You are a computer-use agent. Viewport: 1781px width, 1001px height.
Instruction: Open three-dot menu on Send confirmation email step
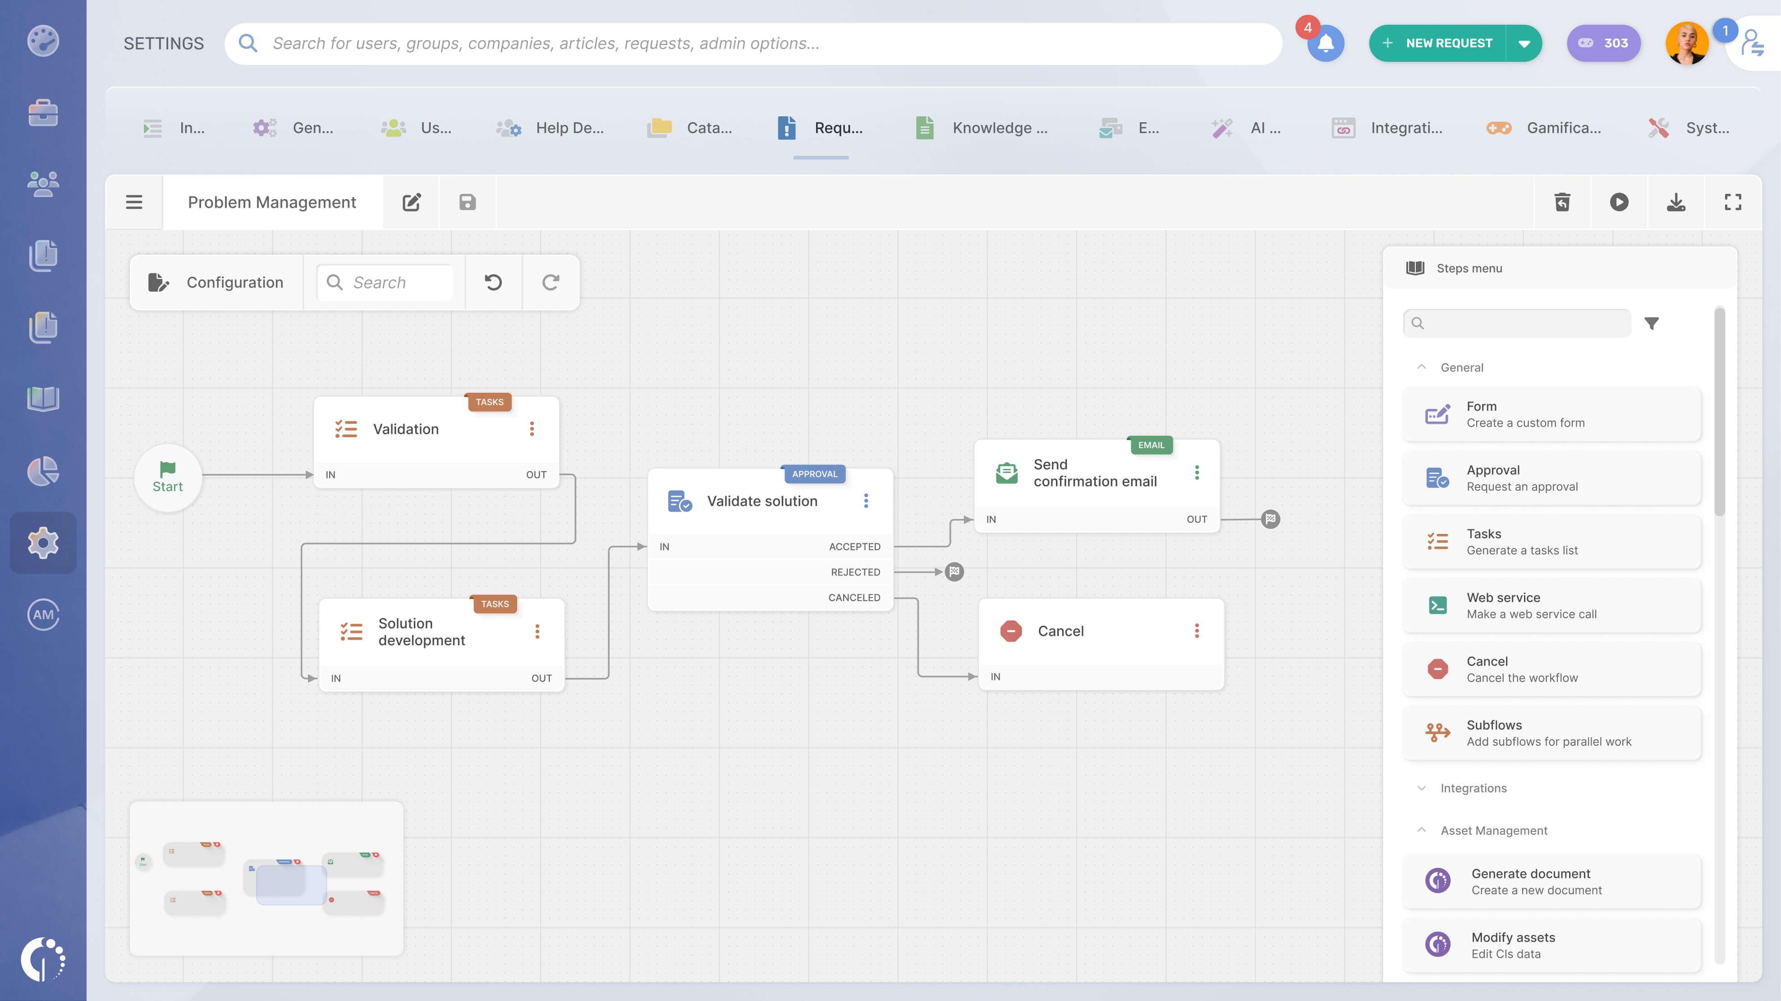click(1197, 472)
